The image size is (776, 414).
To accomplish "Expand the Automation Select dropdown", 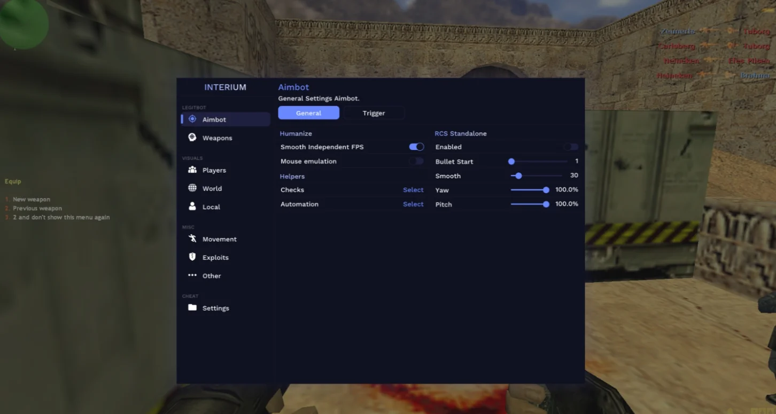I will 413,204.
